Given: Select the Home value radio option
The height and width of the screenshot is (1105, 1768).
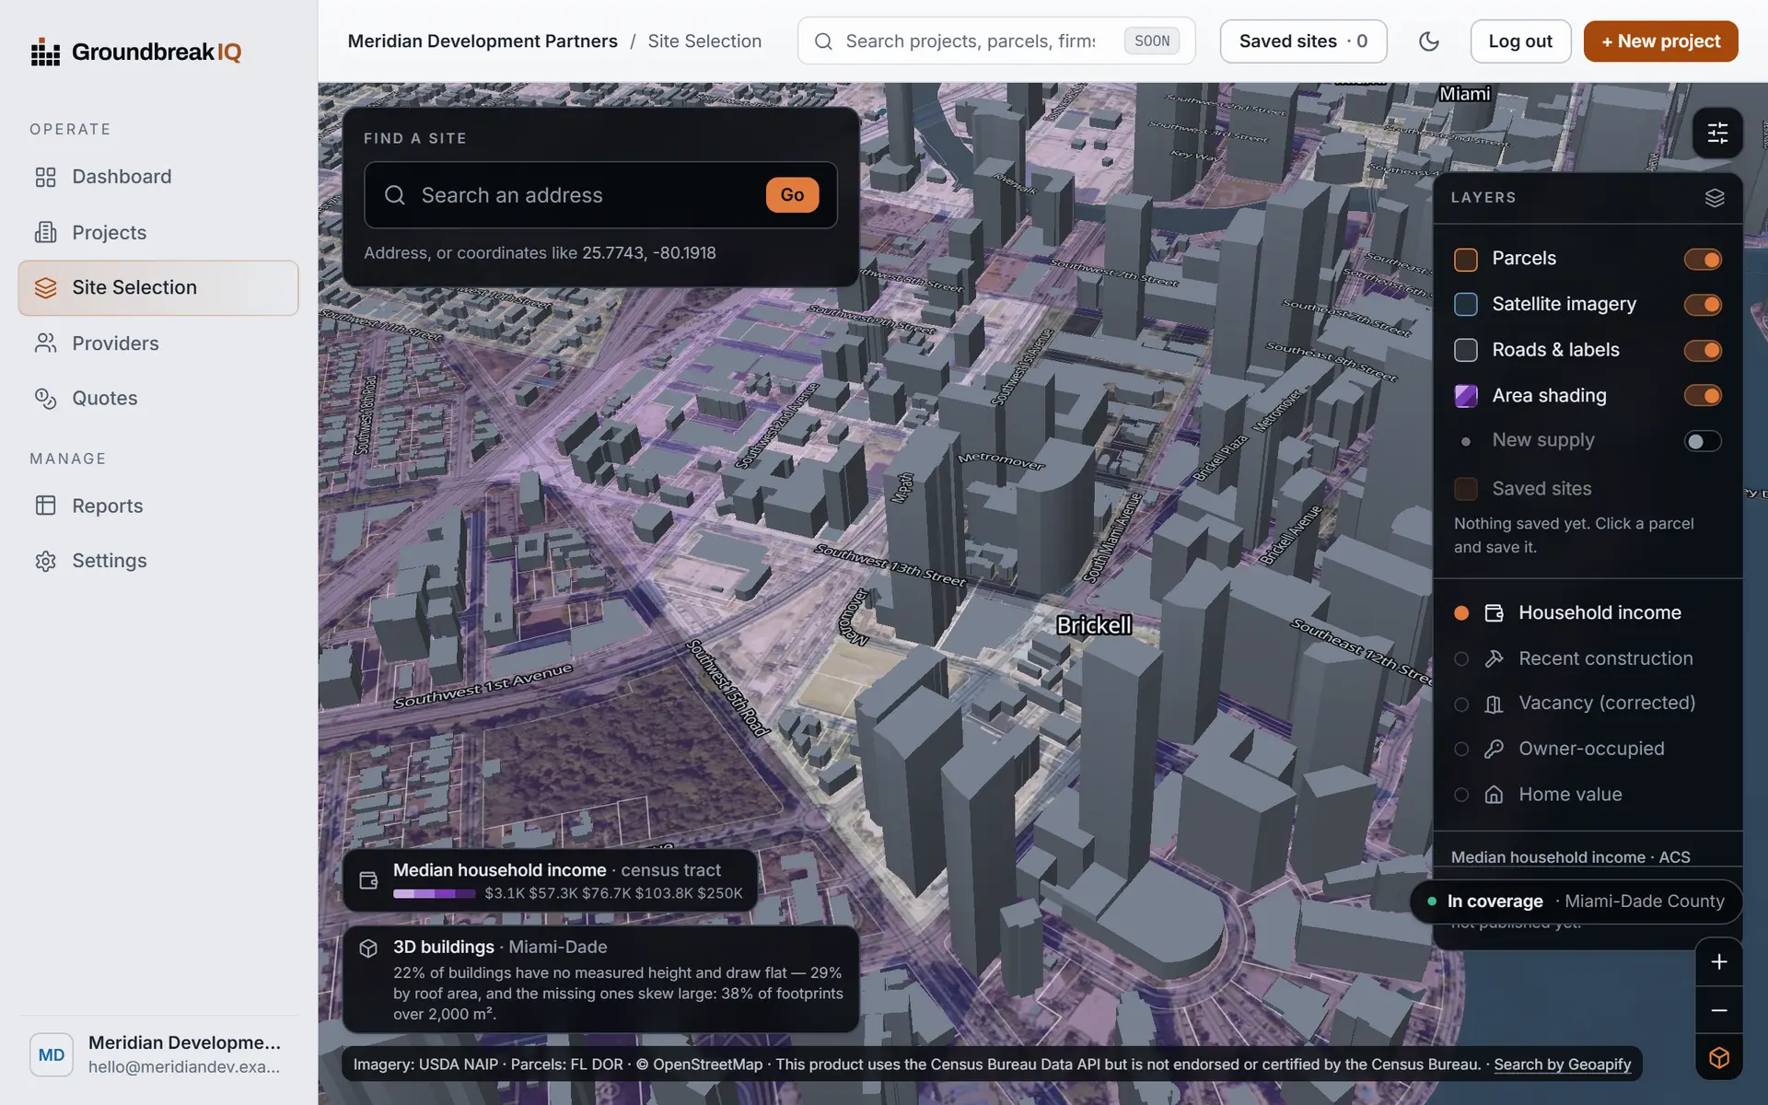Looking at the screenshot, I should 1461,795.
